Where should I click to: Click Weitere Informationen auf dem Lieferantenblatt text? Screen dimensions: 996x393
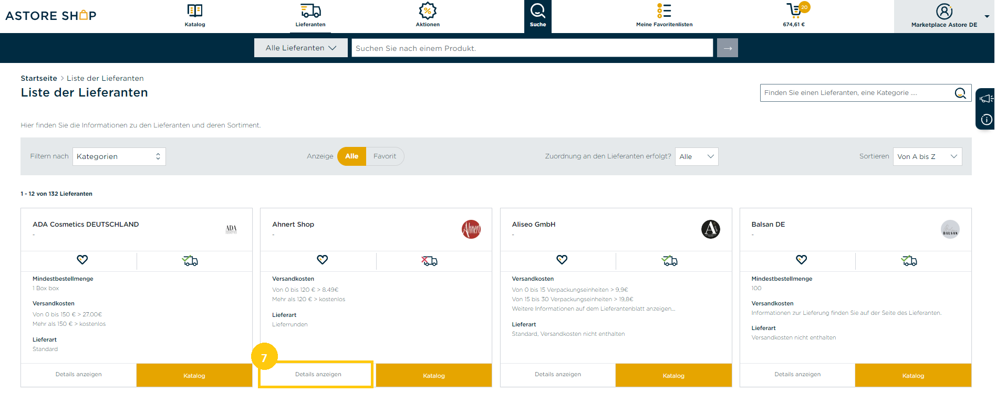(x=594, y=309)
